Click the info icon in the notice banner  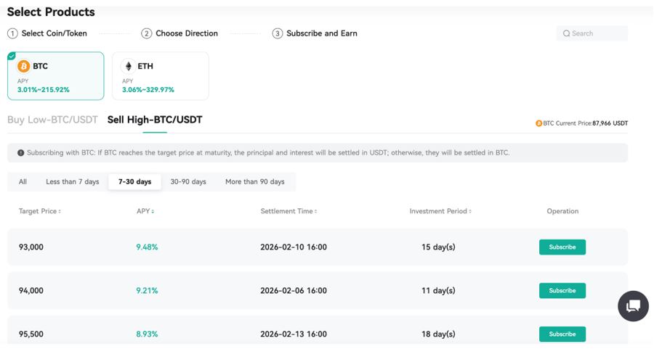20,153
